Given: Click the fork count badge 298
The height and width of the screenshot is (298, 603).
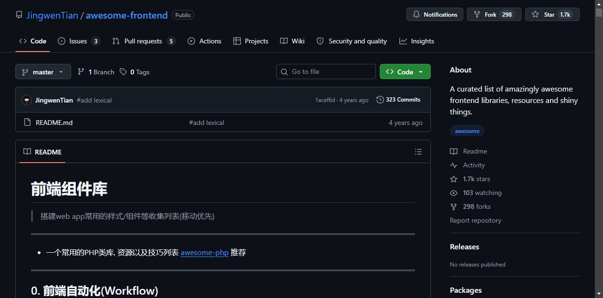Looking at the screenshot, I should coord(507,14).
